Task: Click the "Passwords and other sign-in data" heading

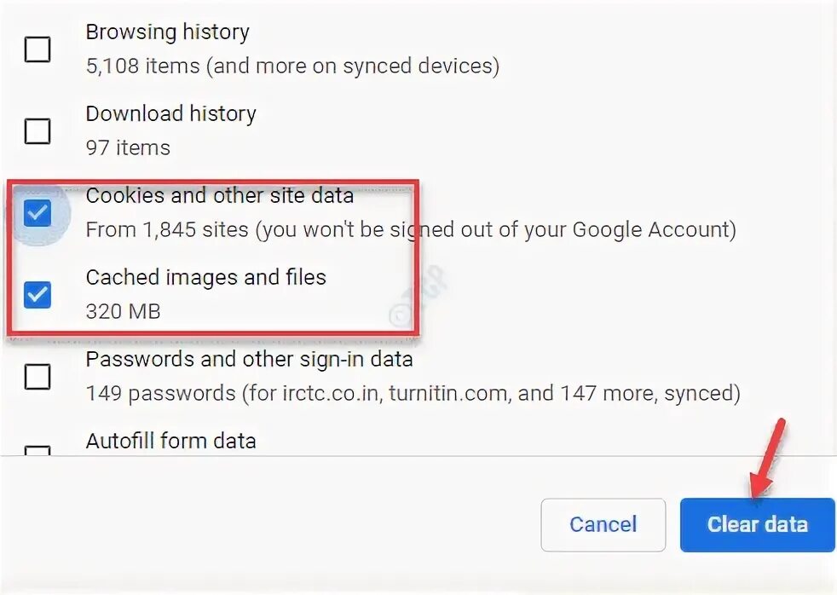Action: (x=249, y=359)
